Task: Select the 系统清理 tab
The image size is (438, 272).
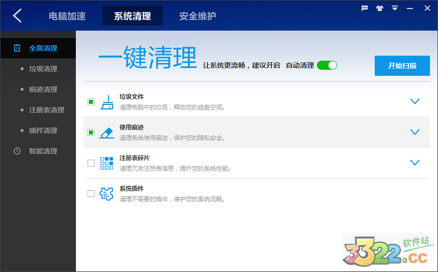Action: coord(133,16)
